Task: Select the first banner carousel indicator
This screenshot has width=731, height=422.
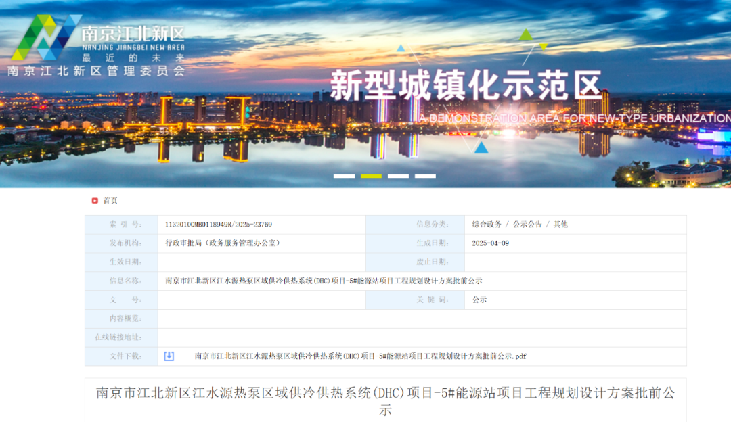Action: point(344,176)
